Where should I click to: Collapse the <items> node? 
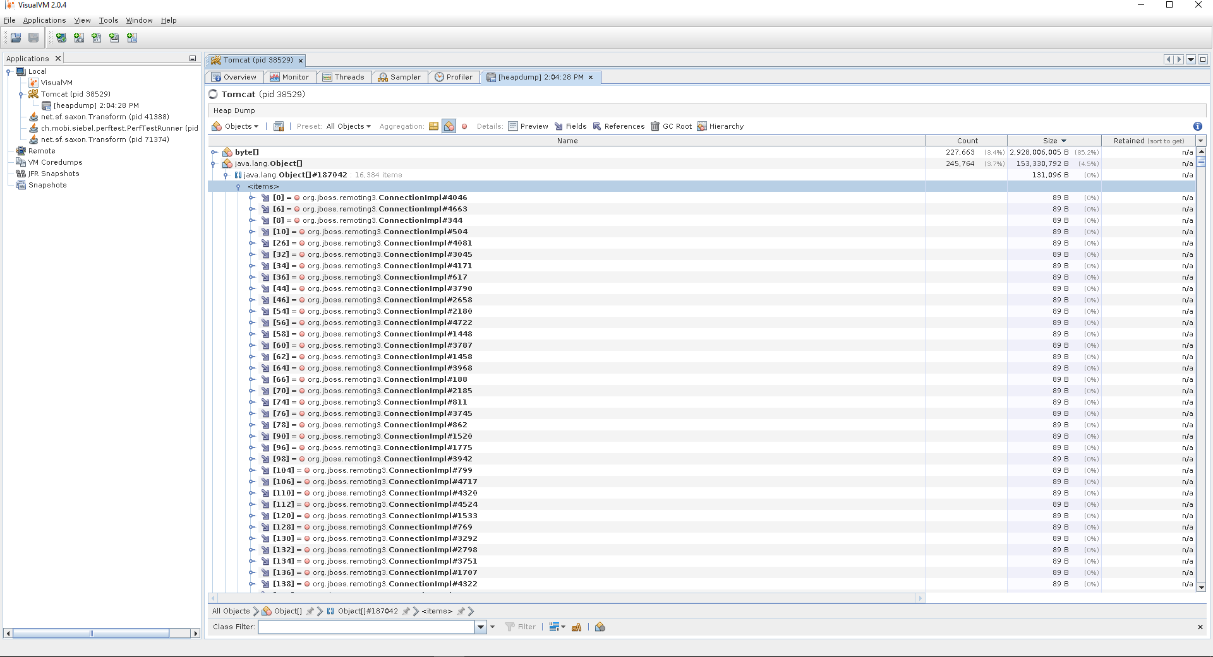click(238, 186)
